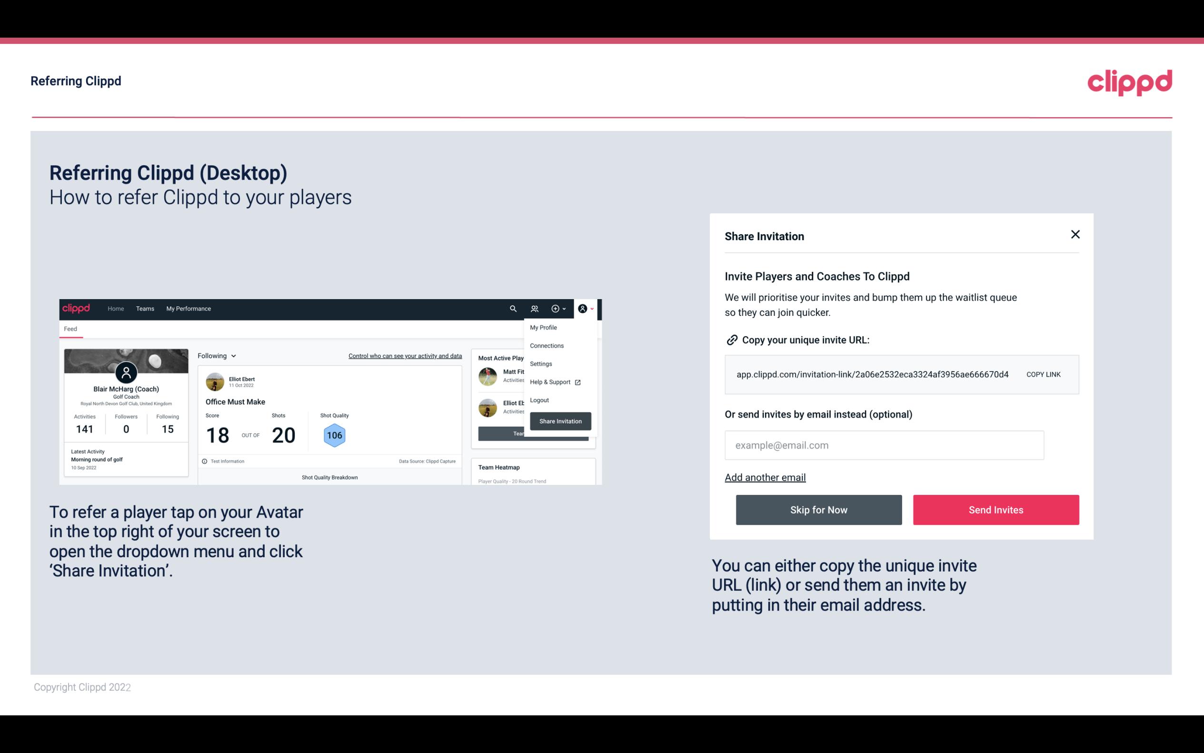The image size is (1204, 753).
Task: Expand the settings gear dropdown in nav bar
Action: coord(560,309)
